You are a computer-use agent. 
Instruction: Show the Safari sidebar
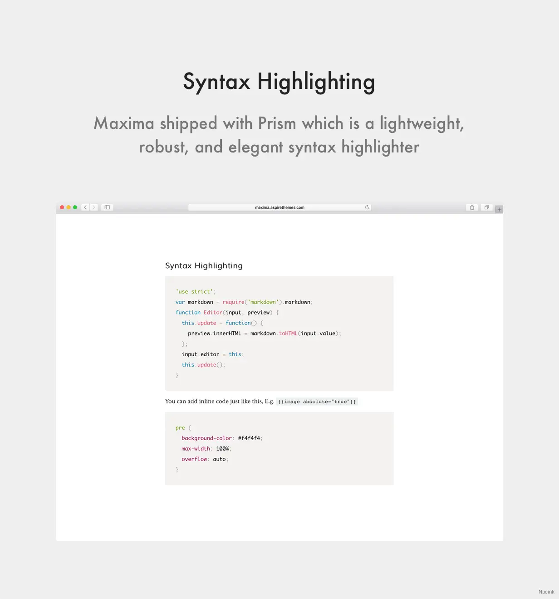pos(107,207)
